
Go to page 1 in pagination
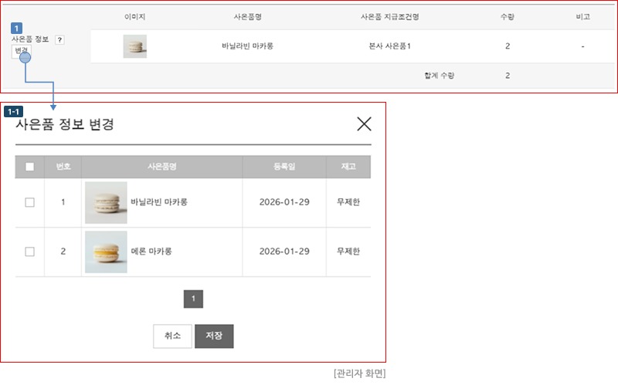193,299
